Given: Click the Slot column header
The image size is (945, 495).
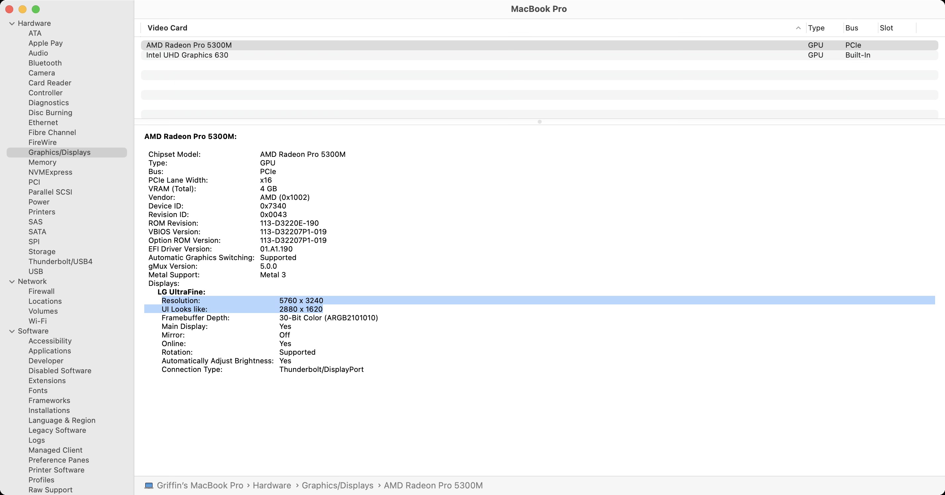Looking at the screenshot, I should click(887, 27).
